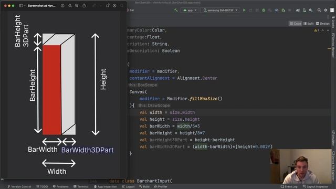Place cursor on 'val width = size.width' line

point(167,112)
